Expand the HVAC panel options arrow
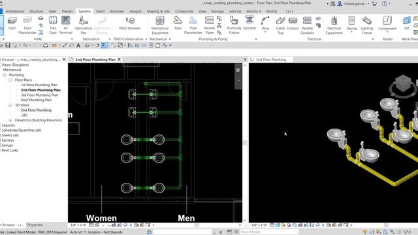 pos(72,39)
